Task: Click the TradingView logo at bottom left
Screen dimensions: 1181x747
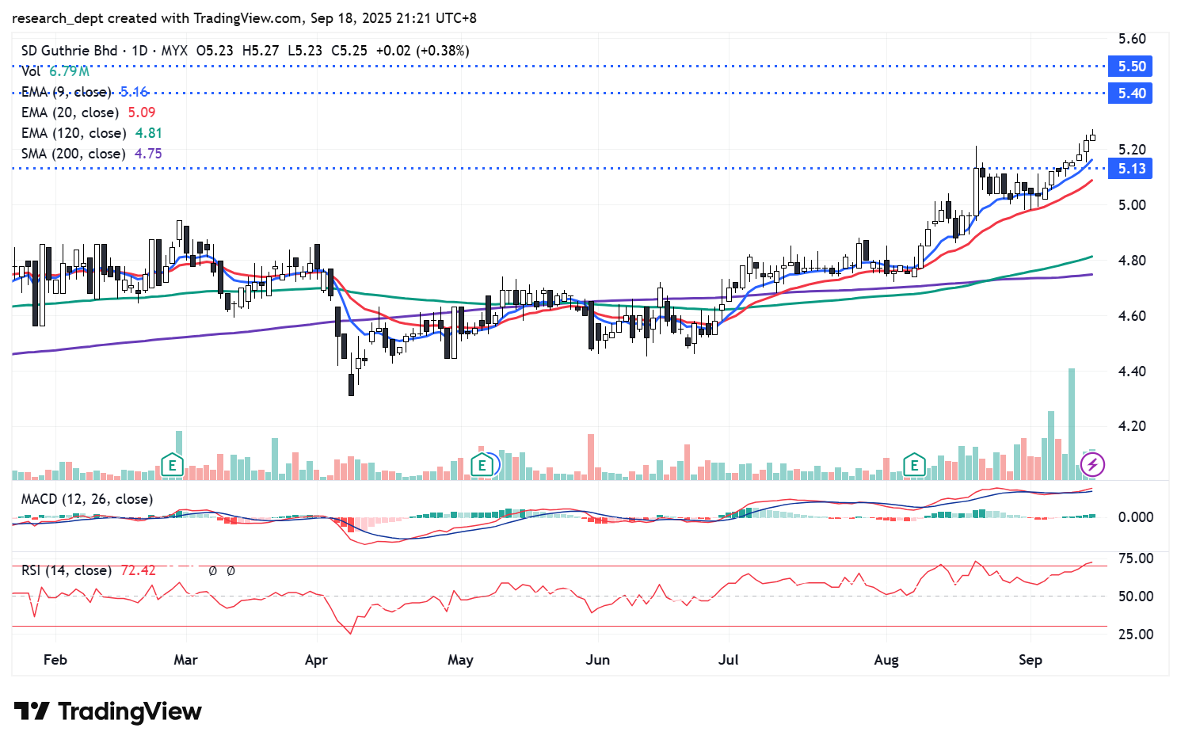Action: point(108,711)
